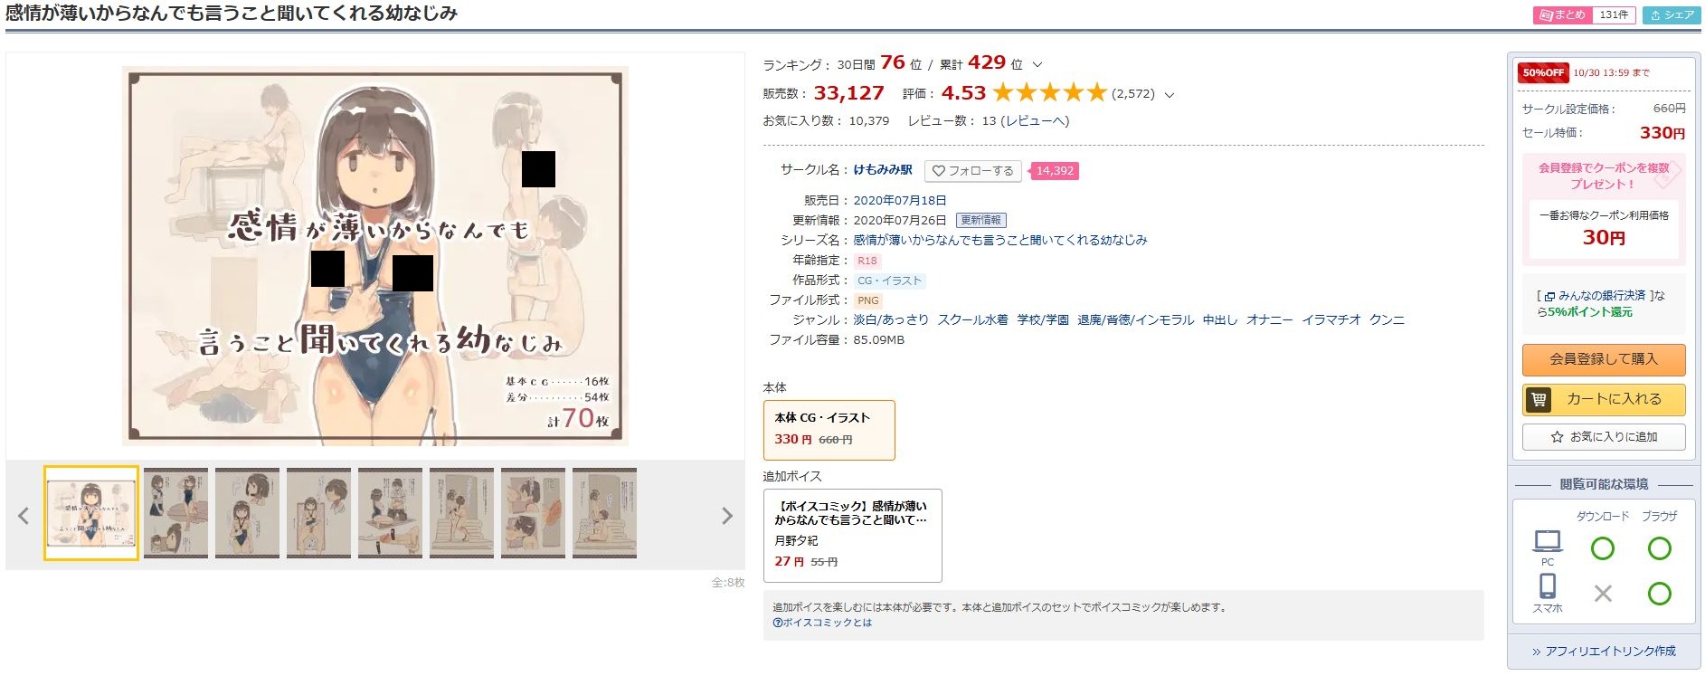This screenshot has height=676, width=1705.
Task: Click the heart フォローする follow button
Action: 973,171
